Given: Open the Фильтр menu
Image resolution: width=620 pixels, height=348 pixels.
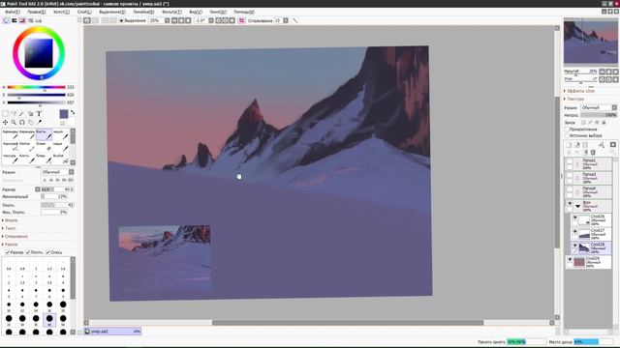Looking at the screenshot, I should (171, 12).
